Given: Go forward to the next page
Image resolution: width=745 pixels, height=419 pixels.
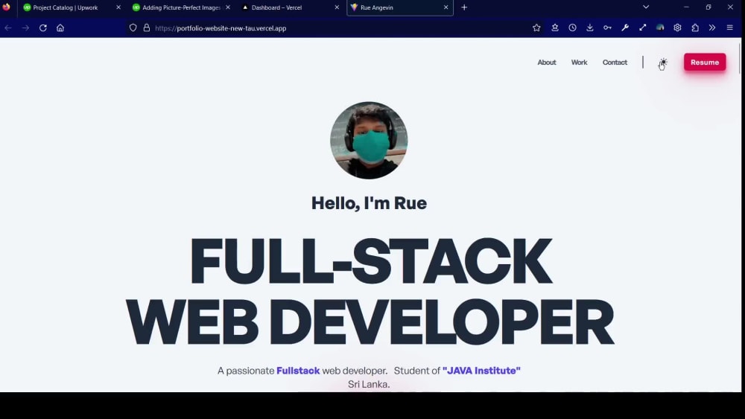Looking at the screenshot, I should (25, 28).
